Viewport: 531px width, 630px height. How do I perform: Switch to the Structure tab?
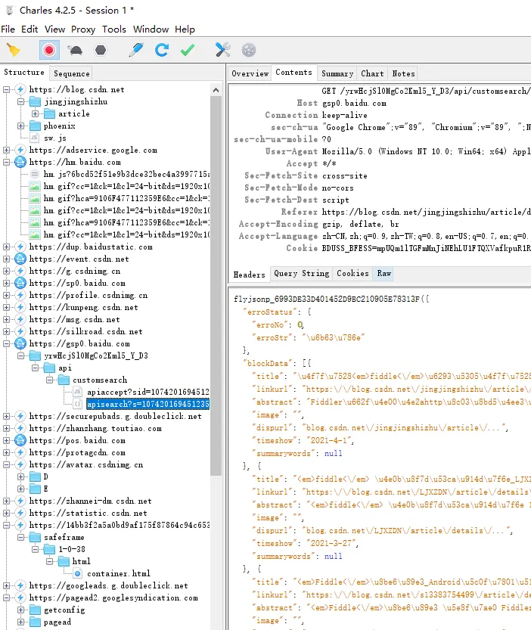(x=24, y=73)
